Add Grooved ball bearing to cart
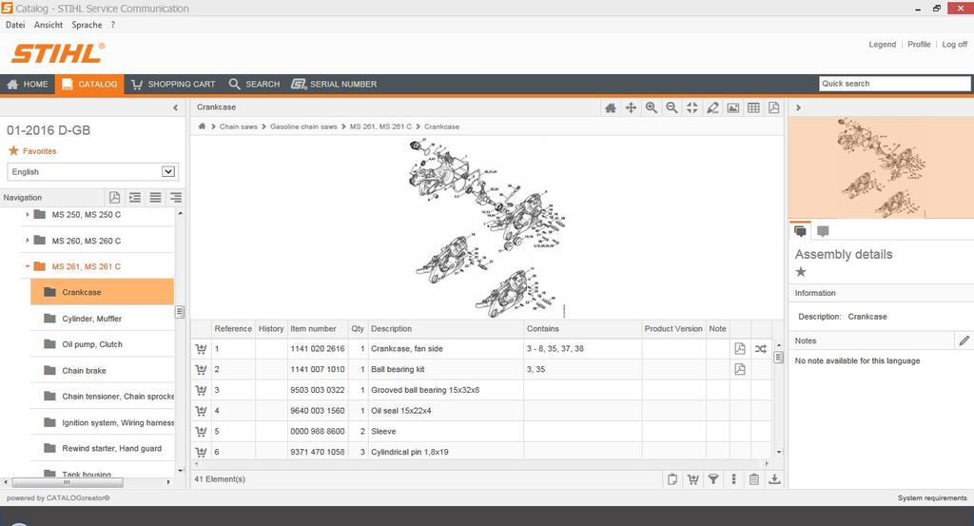The width and height of the screenshot is (974, 526). point(201,390)
